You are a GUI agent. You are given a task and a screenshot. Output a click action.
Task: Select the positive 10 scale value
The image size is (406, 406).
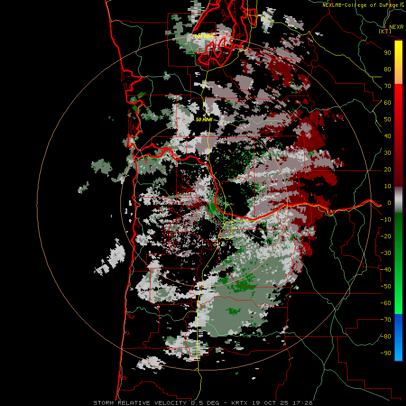[388, 186]
